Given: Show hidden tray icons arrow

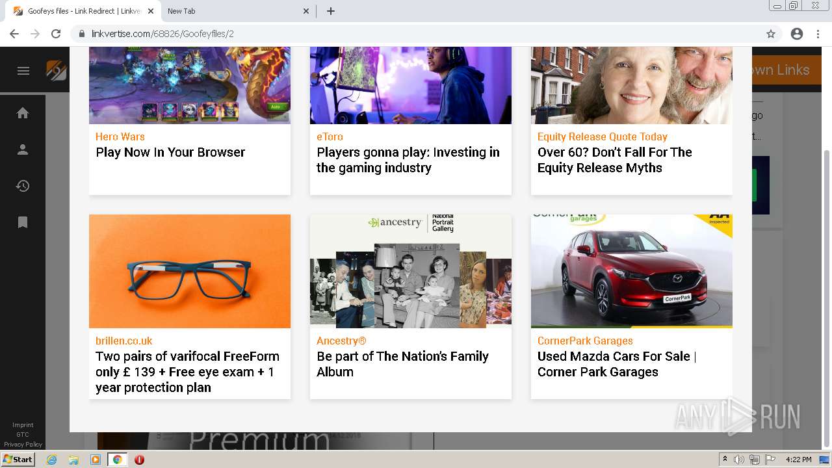Looking at the screenshot, I should 725,460.
